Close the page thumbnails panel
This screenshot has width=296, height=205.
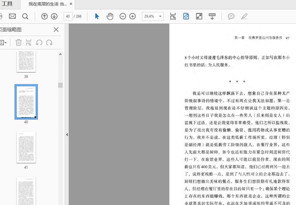[56, 30]
